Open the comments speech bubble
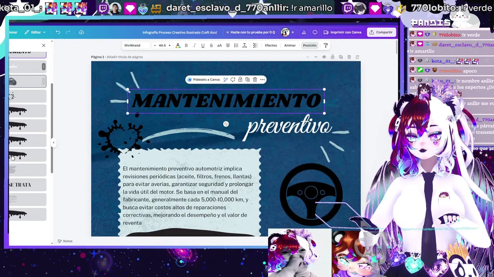 tap(315, 32)
